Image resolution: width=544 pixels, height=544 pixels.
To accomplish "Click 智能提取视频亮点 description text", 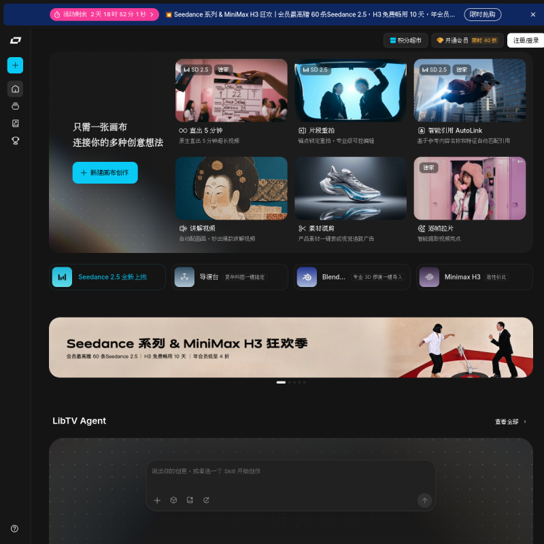I will point(439,239).
